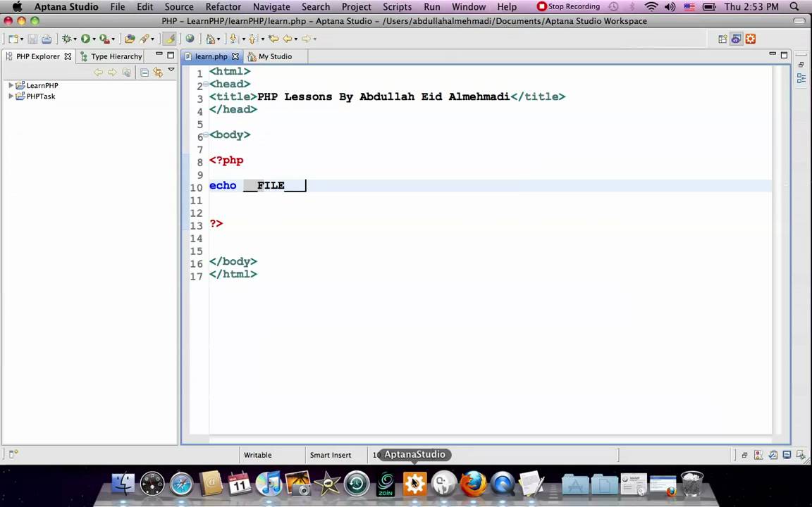
Task: Open the Scripts menu
Action: pos(397,7)
